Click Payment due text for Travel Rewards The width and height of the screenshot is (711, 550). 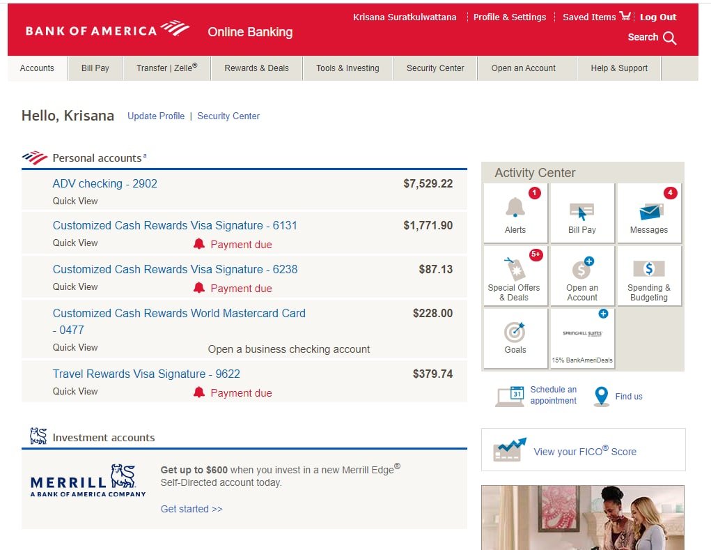[241, 393]
